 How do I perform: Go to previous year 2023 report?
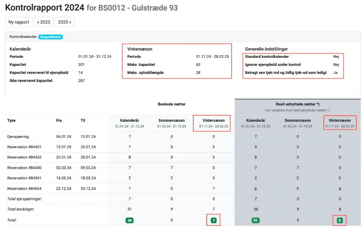[44, 22]
